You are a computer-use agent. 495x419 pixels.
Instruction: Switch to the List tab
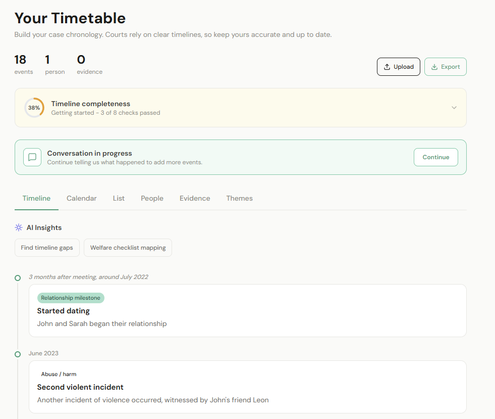point(119,198)
